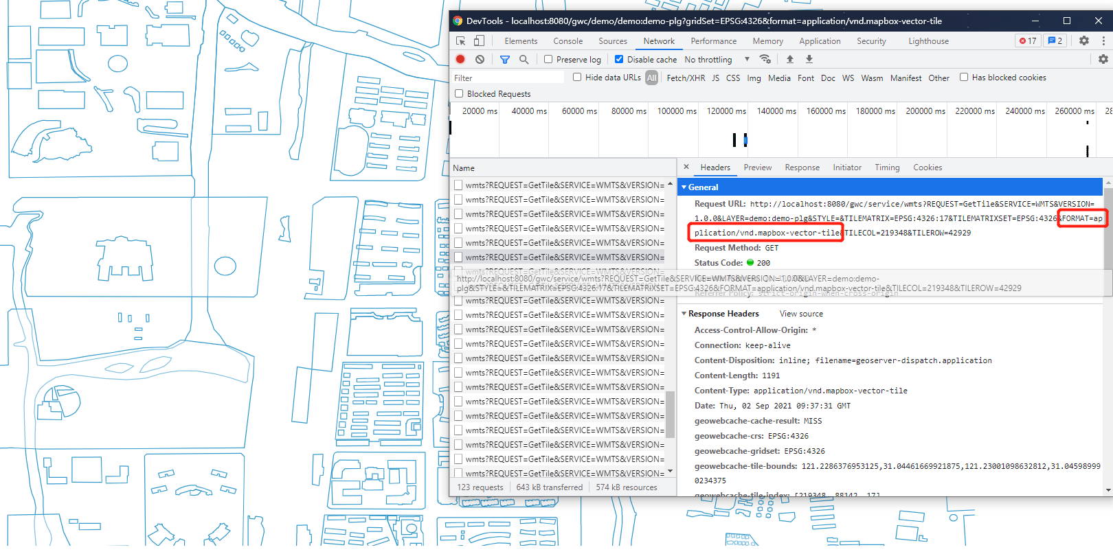Image resolution: width=1113 pixels, height=554 pixels.
Task: Open network search with magnifier icon
Action: [524, 60]
